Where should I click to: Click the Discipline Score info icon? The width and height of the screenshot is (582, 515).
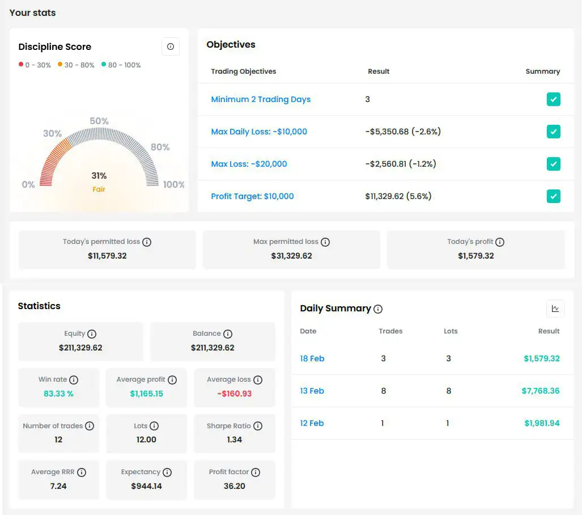pyautogui.click(x=171, y=47)
